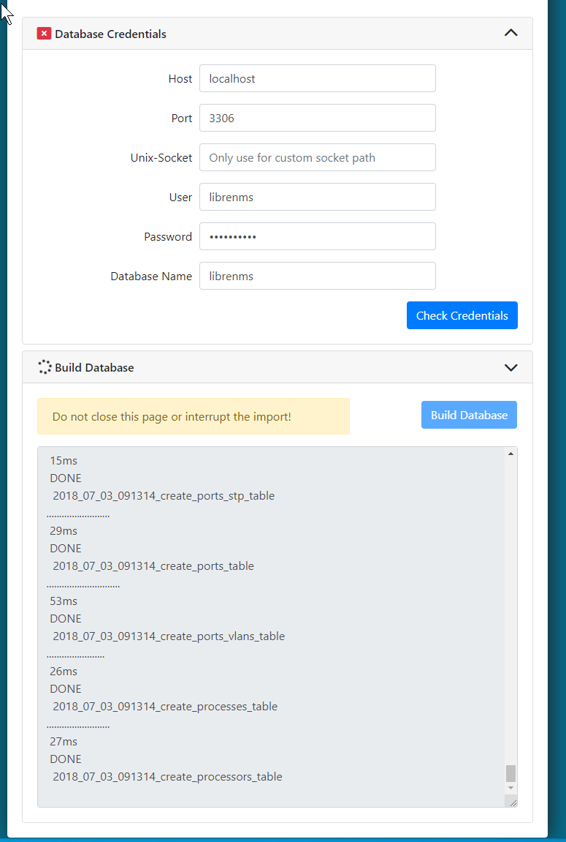This screenshot has width=566, height=842.
Task: Click the Database Credentials header title
Action: click(110, 34)
